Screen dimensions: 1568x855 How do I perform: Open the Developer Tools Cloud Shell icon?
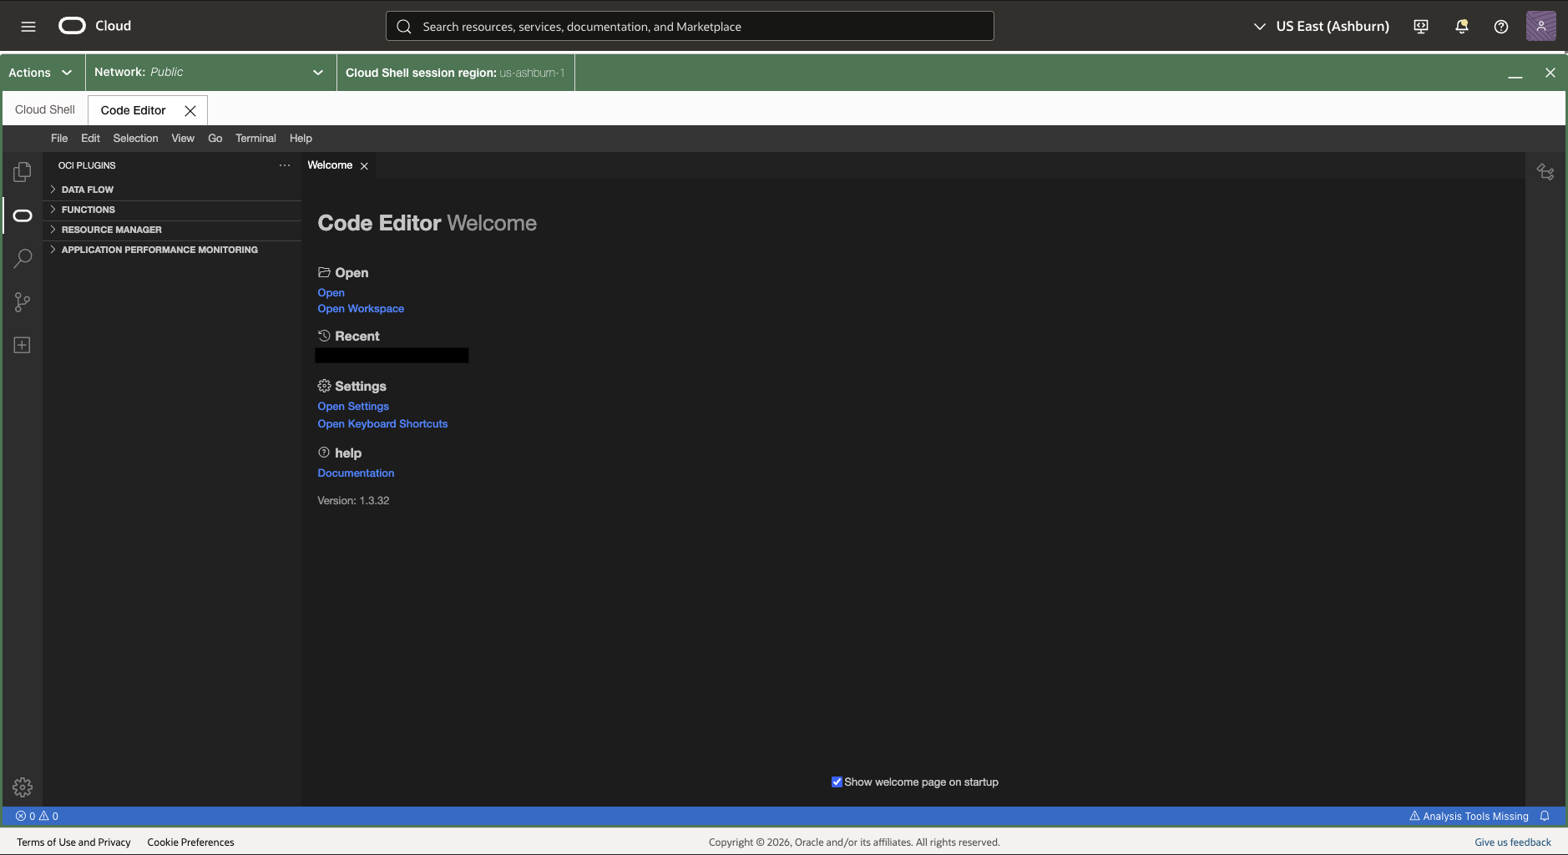coord(1421,27)
